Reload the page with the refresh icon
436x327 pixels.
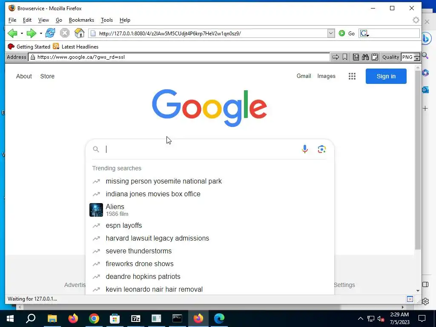[50, 33]
